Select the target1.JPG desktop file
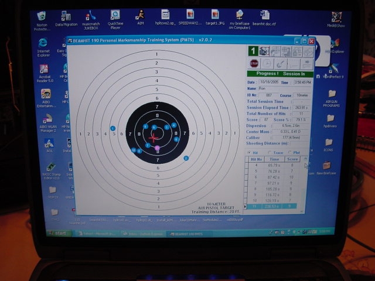The height and width of the screenshot is (281, 375). (215, 17)
